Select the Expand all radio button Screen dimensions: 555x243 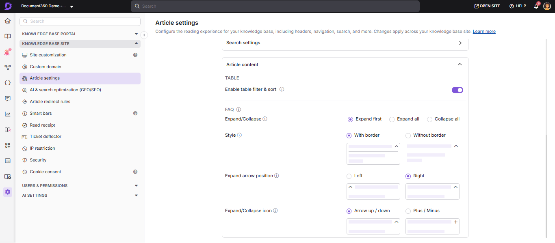[x=392, y=119]
